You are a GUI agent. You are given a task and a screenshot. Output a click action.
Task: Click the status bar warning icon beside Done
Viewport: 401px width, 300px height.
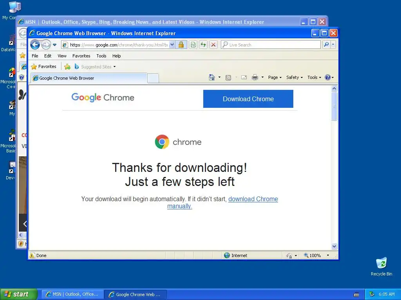point(32,255)
